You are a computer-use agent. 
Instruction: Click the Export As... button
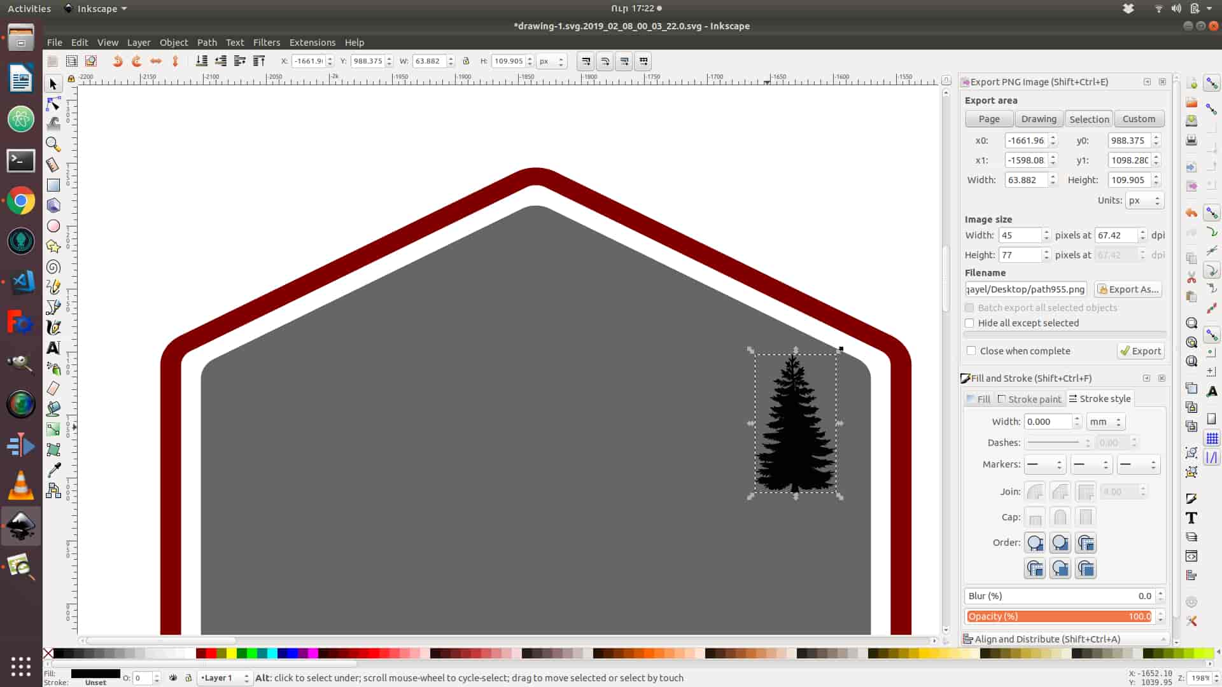click(x=1128, y=289)
